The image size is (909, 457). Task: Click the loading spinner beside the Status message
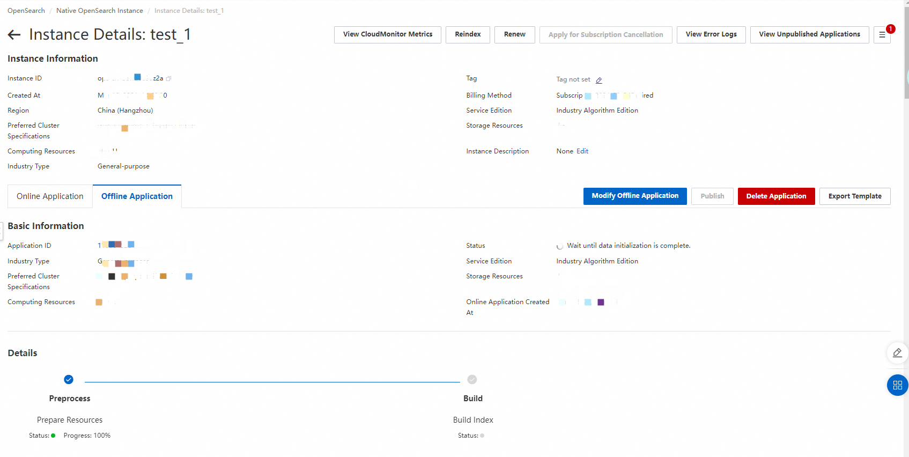[x=560, y=246]
